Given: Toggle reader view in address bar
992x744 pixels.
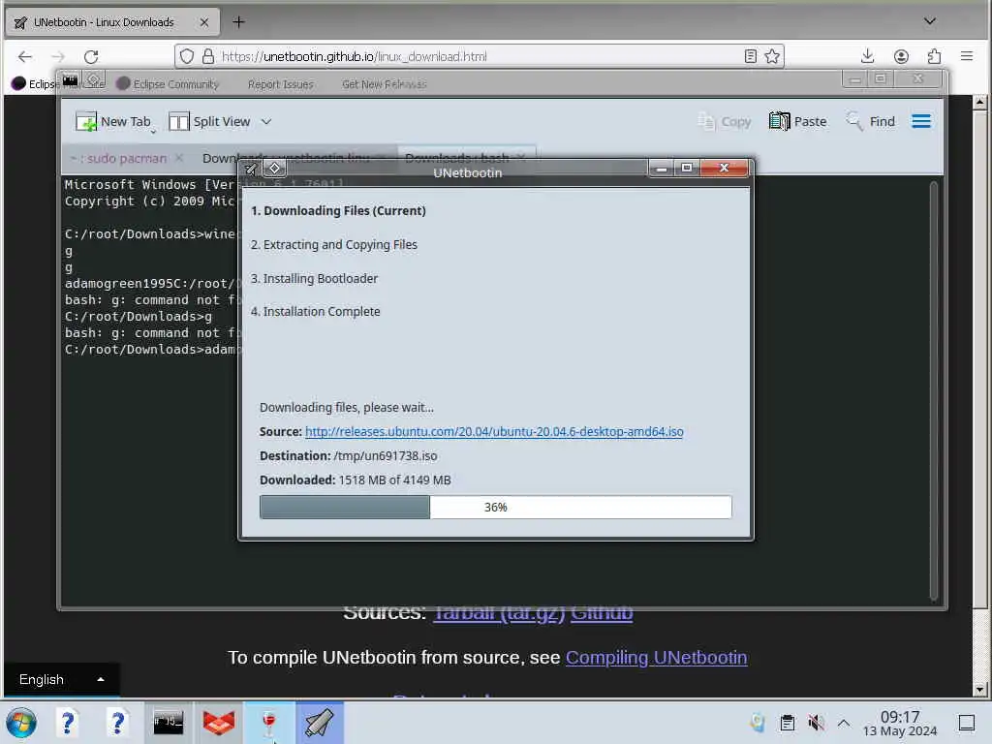Looking at the screenshot, I should point(751,56).
